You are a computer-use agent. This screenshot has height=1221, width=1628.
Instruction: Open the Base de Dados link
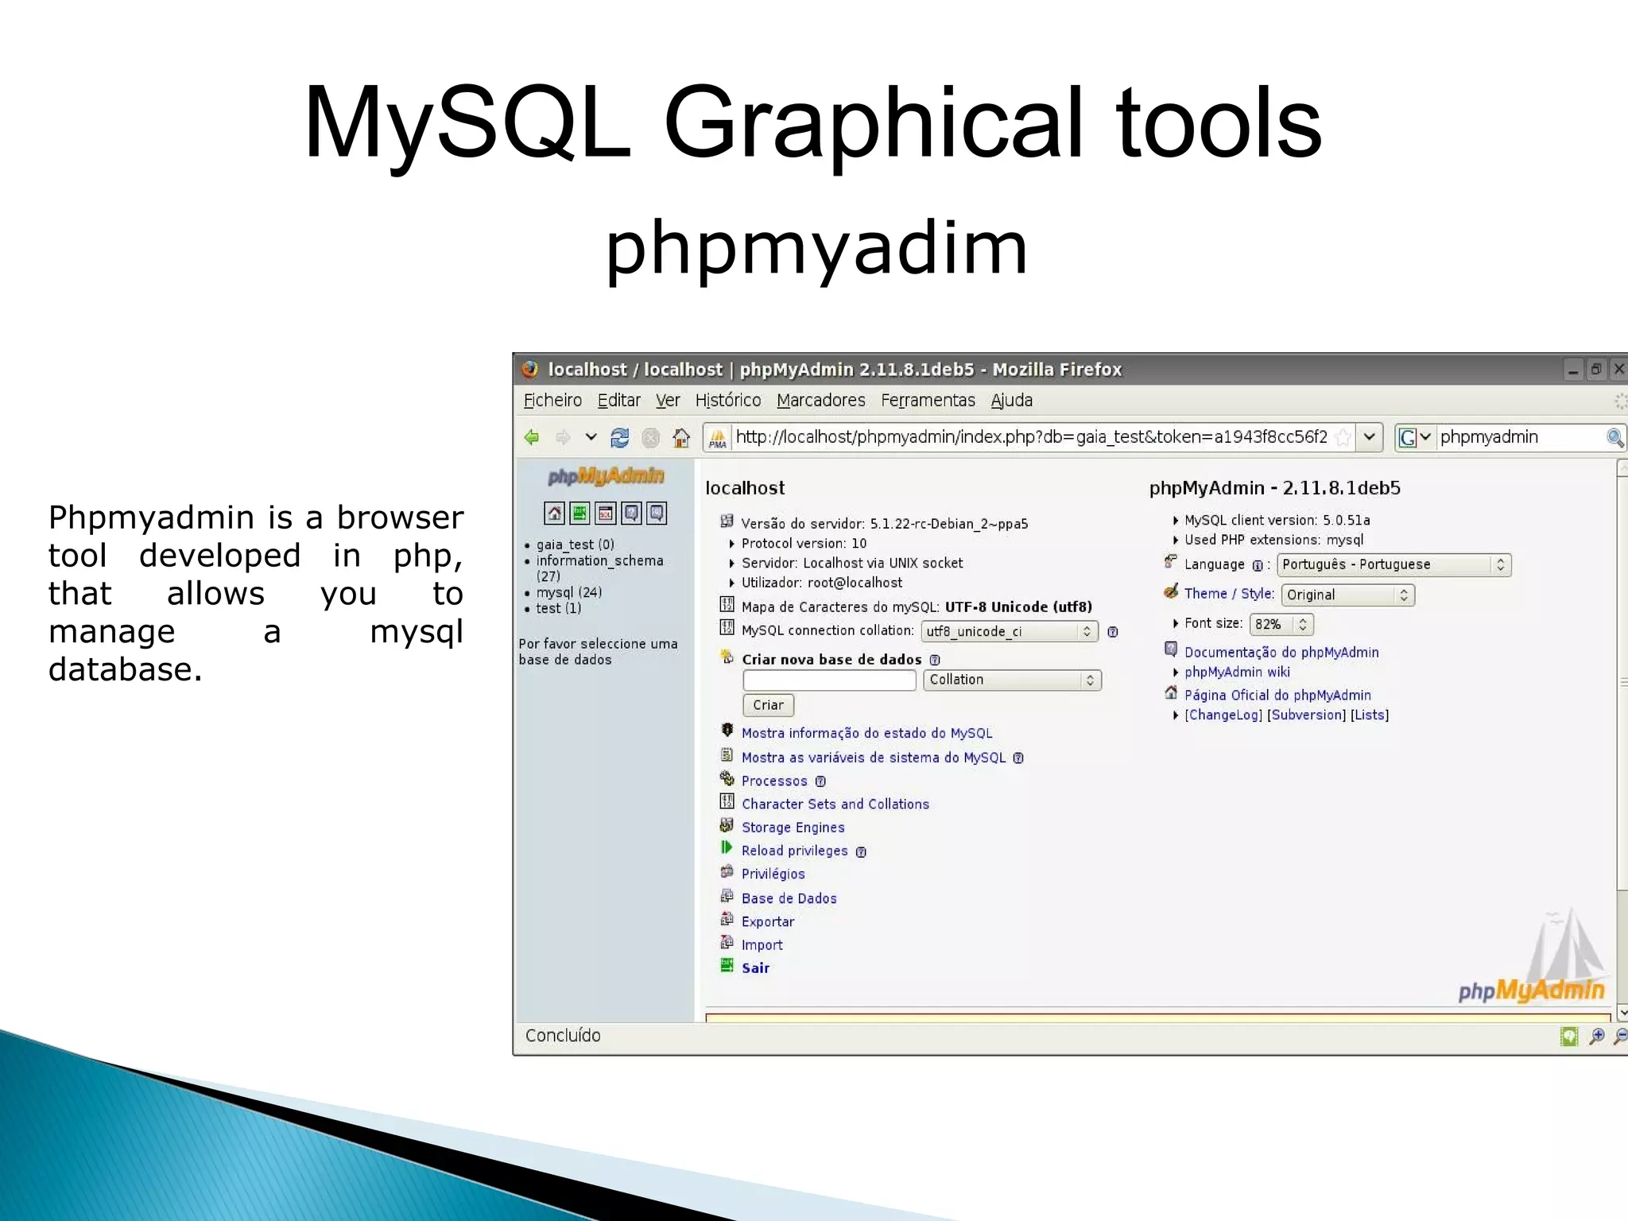789,898
